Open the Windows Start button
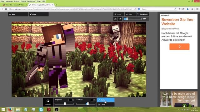 3,110
